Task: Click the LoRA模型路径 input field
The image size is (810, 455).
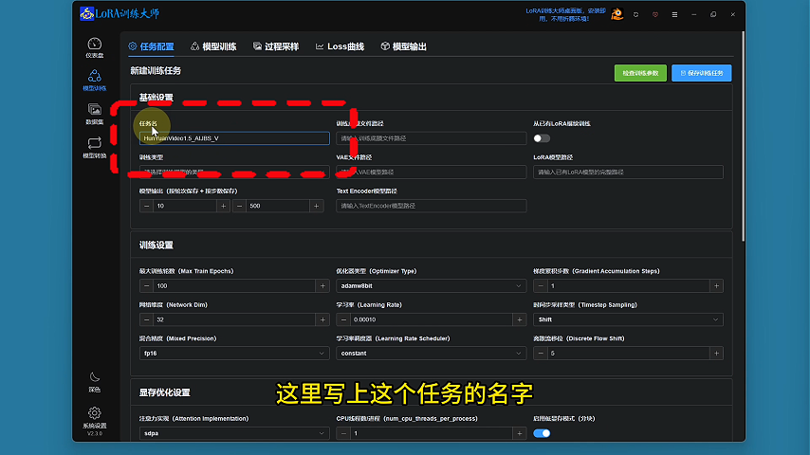Action: tap(628, 172)
